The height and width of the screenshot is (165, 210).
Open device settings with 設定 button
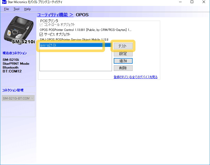[123, 54]
